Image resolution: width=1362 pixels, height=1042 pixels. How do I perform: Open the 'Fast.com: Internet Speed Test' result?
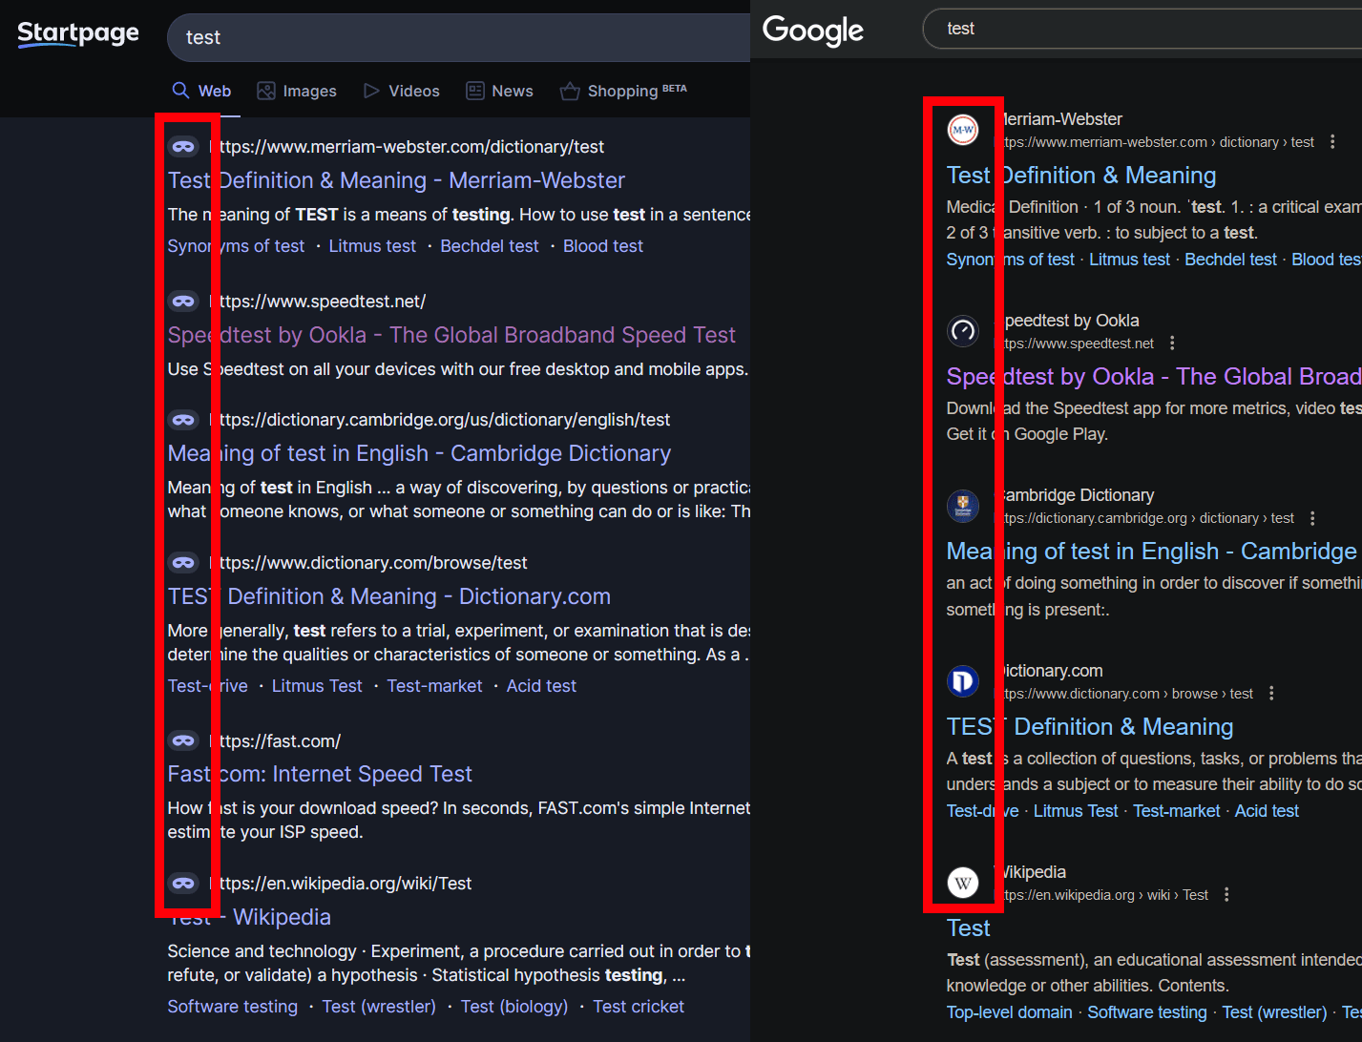click(x=320, y=774)
